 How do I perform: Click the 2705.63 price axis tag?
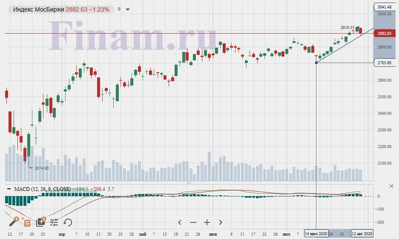pos(385,63)
